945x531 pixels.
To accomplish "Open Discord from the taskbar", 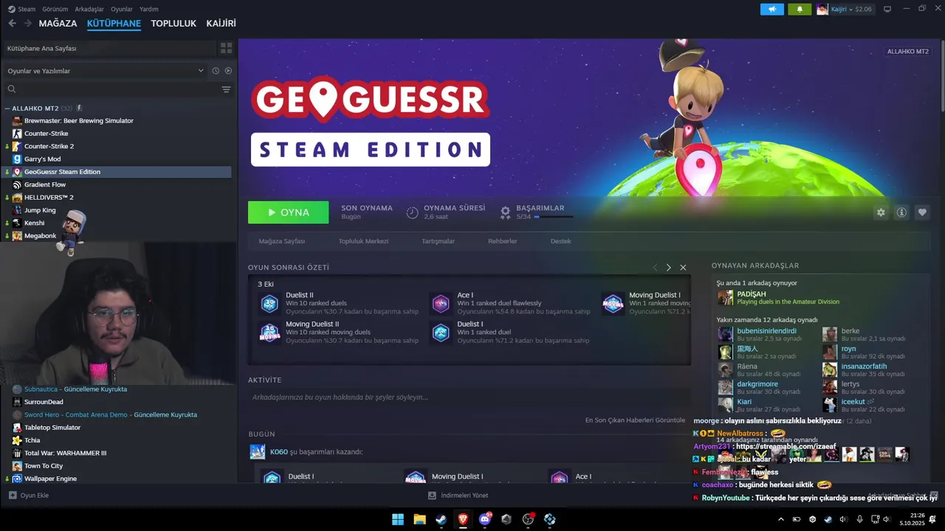I will (x=485, y=519).
